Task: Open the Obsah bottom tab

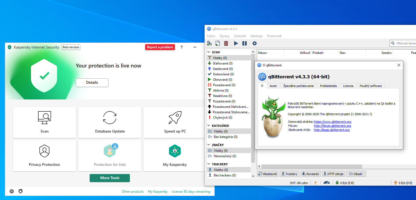Action: (x=356, y=174)
